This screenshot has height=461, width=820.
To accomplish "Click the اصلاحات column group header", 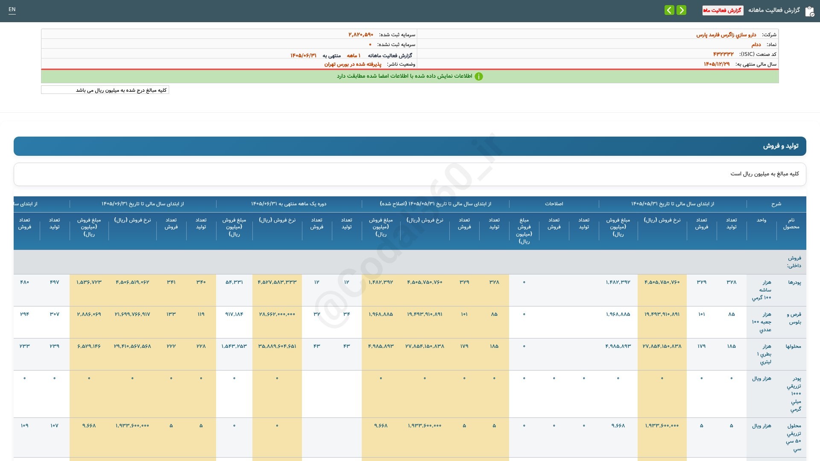I will pyautogui.click(x=554, y=204).
